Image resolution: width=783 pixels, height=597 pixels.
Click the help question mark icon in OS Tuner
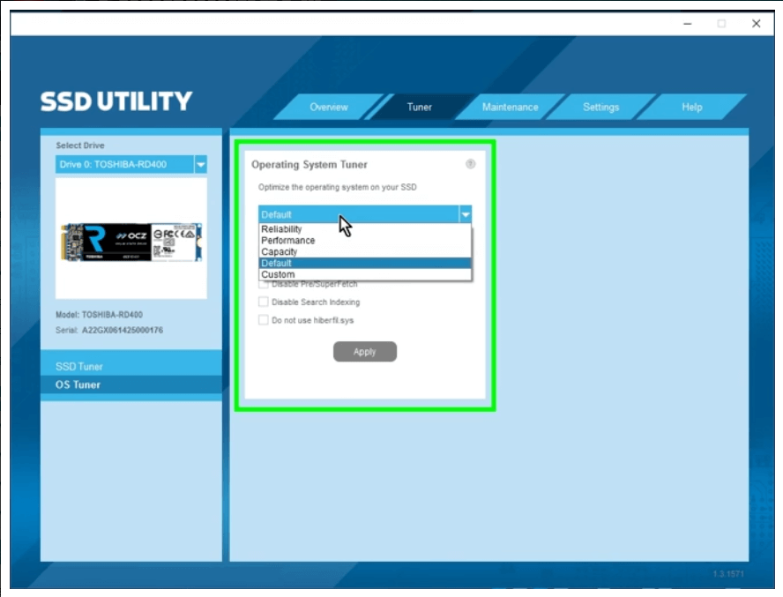[470, 164]
